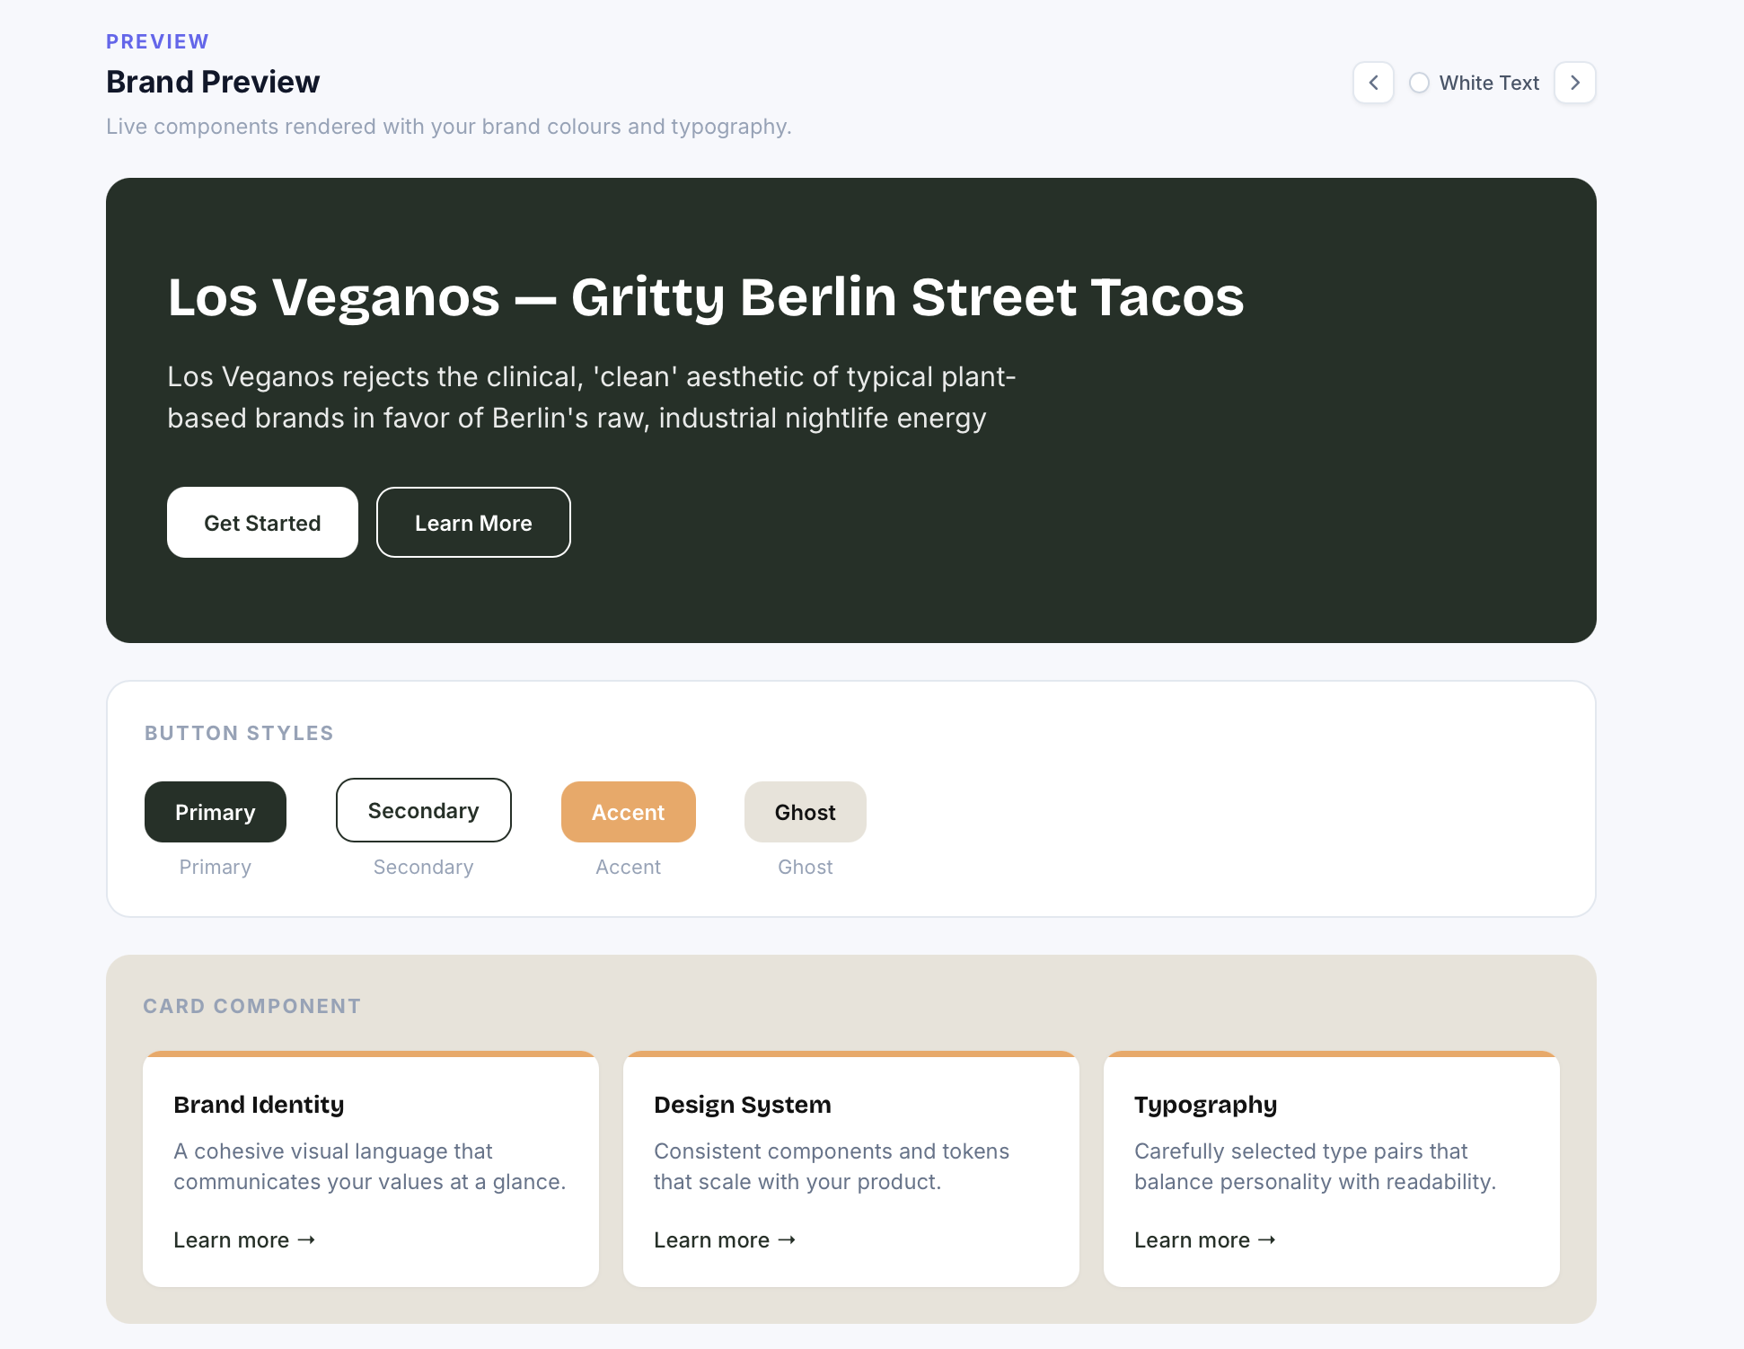
Task: Click the Learn More outlined hero button
Action: point(473,523)
